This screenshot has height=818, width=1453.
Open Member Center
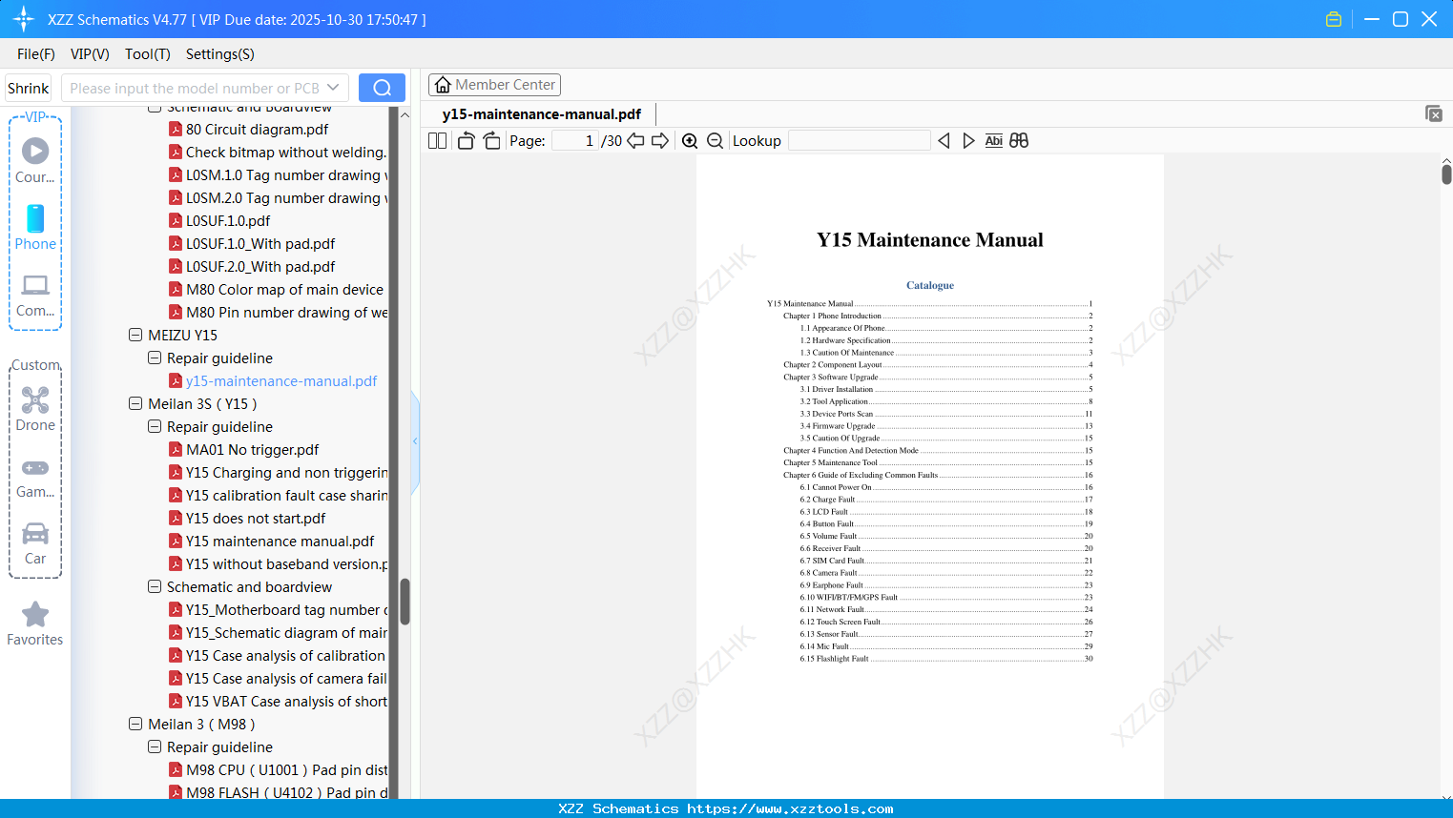[x=494, y=85]
